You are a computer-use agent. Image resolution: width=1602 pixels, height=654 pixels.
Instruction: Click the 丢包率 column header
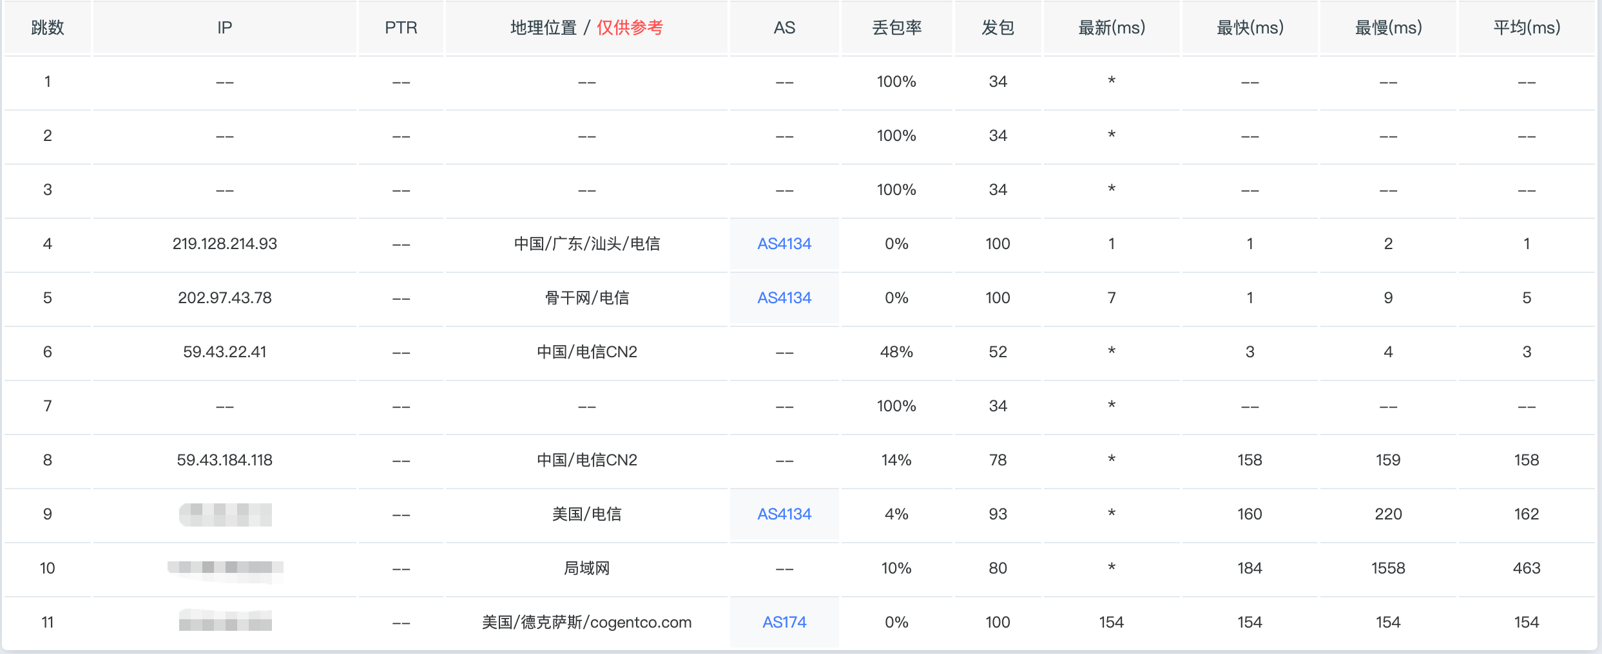pos(896,28)
